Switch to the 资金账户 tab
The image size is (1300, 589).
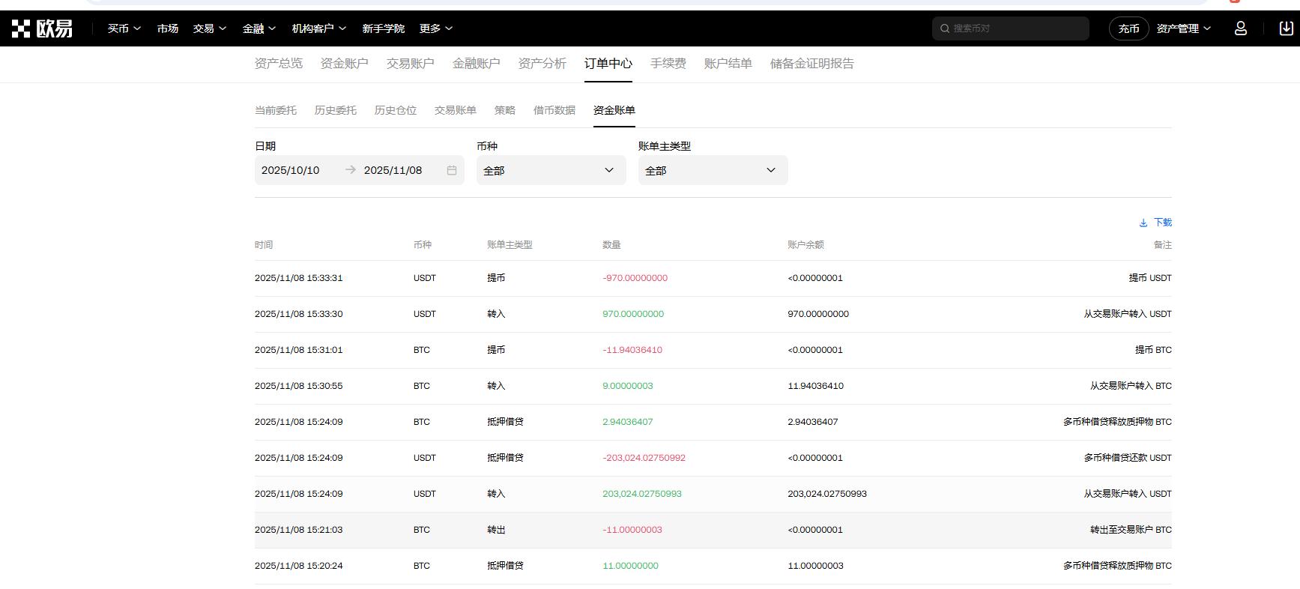[344, 64]
